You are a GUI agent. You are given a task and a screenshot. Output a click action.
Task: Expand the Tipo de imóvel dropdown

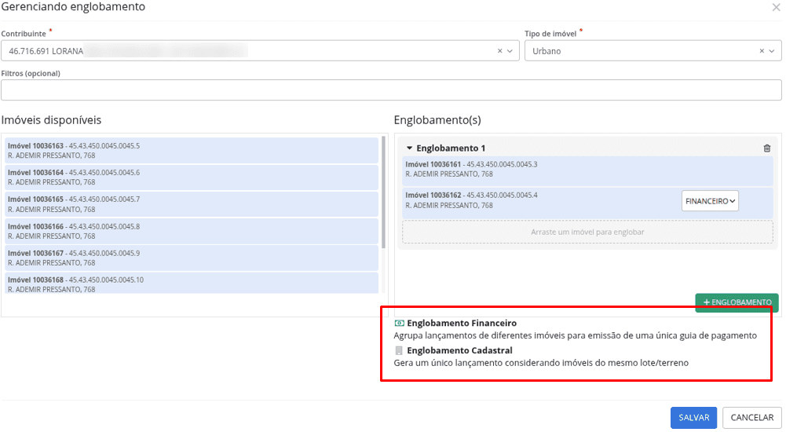[x=772, y=51]
